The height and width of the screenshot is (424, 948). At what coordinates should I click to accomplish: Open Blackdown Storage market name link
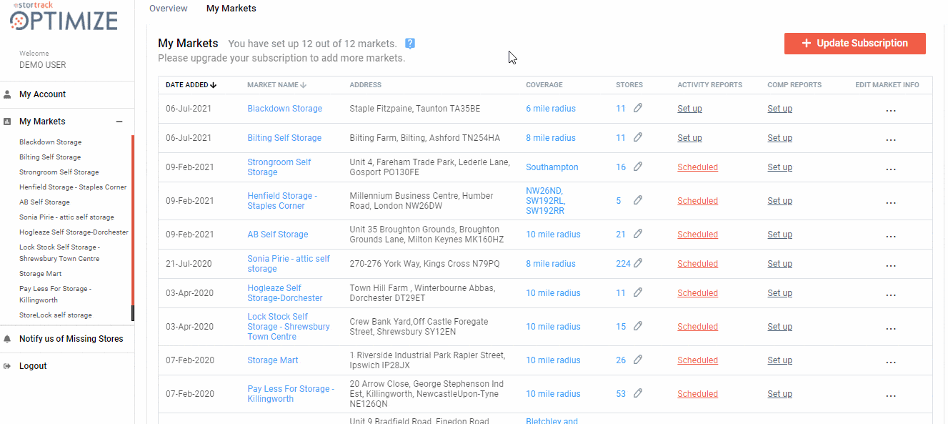pyautogui.click(x=285, y=109)
